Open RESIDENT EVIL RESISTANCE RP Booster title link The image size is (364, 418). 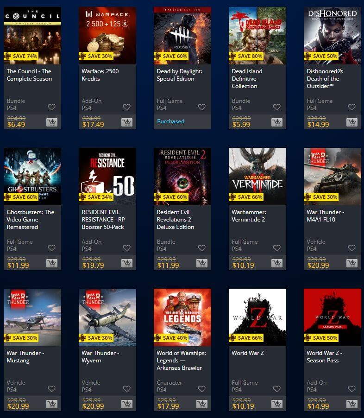click(103, 219)
